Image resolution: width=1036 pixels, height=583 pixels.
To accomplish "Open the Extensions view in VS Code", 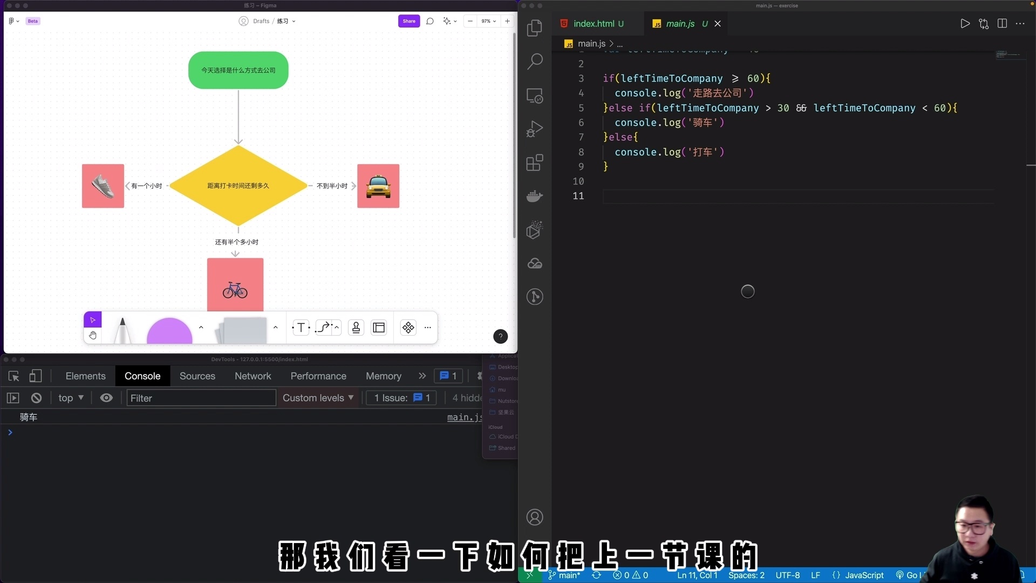I will (535, 162).
